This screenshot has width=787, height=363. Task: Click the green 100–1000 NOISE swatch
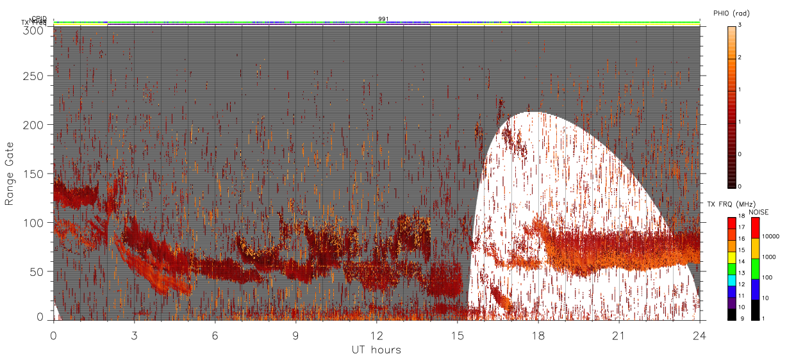[x=755, y=269]
